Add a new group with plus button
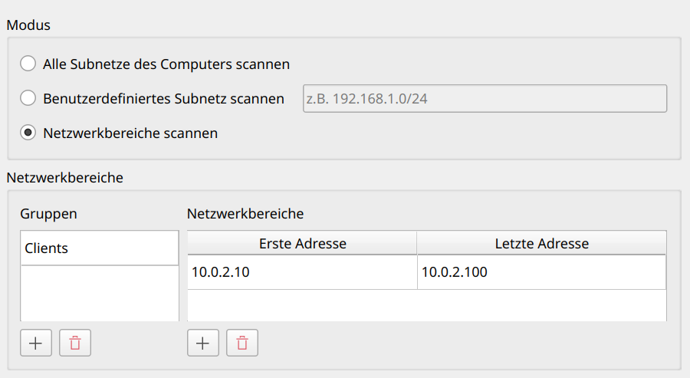The height and width of the screenshot is (378, 690). click(x=36, y=343)
